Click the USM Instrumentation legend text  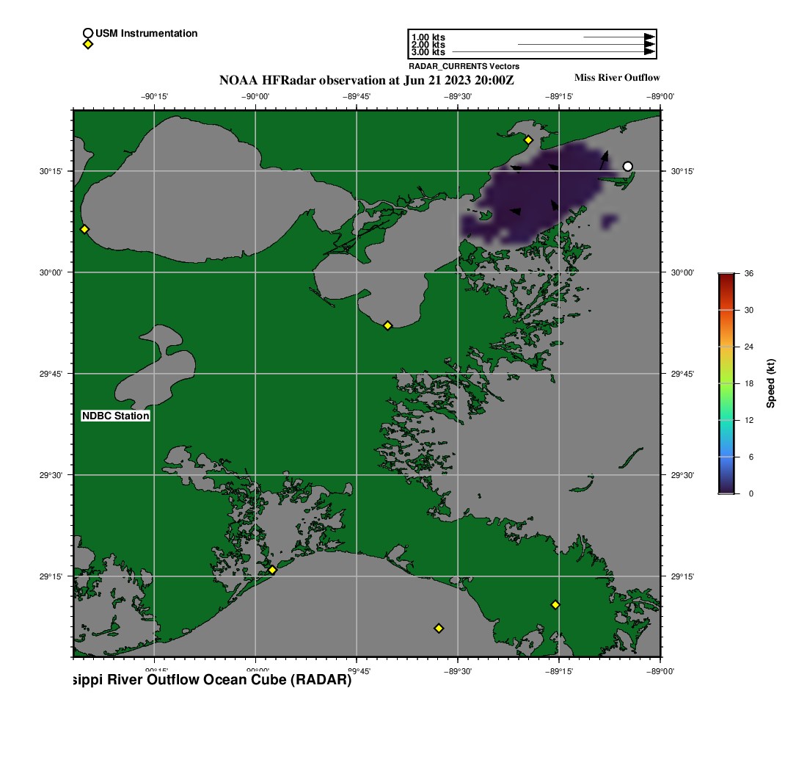(146, 33)
